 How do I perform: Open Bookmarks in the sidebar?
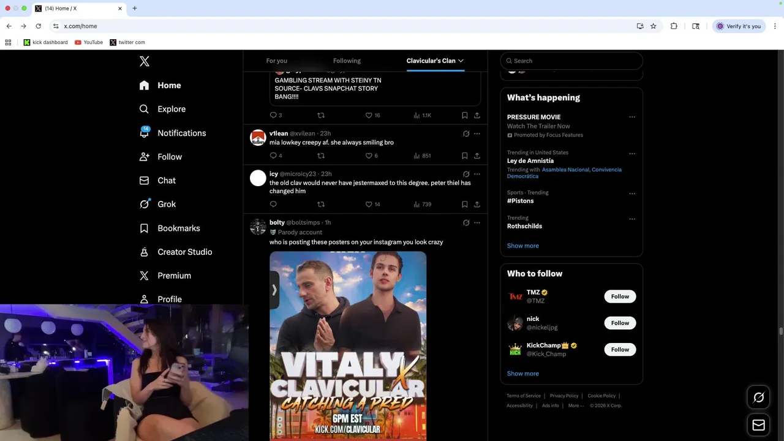170,228
